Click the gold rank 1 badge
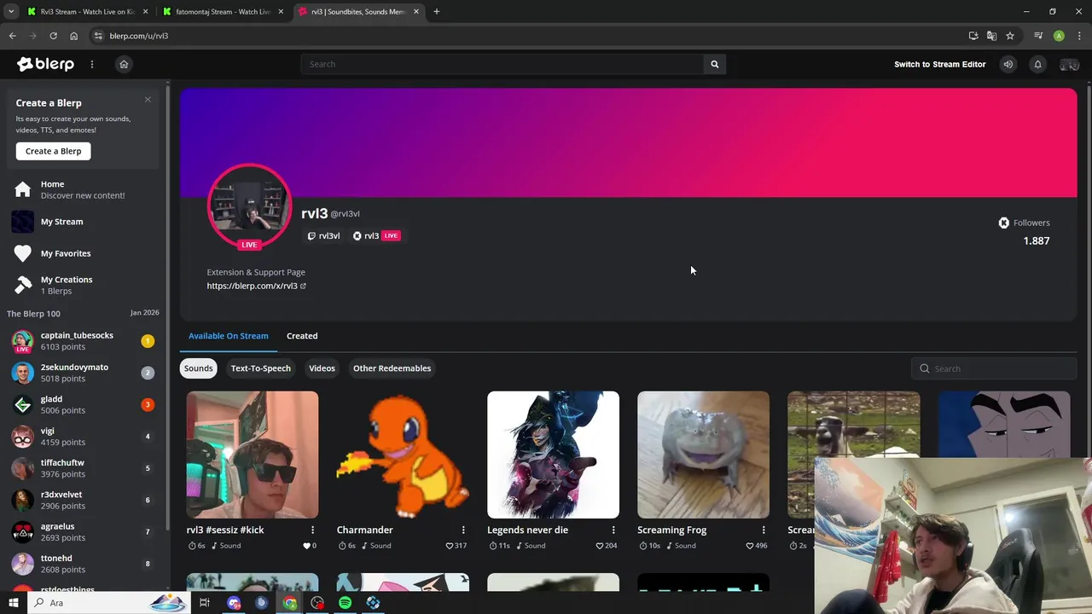The image size is (1092, 614). click(148, 341)
